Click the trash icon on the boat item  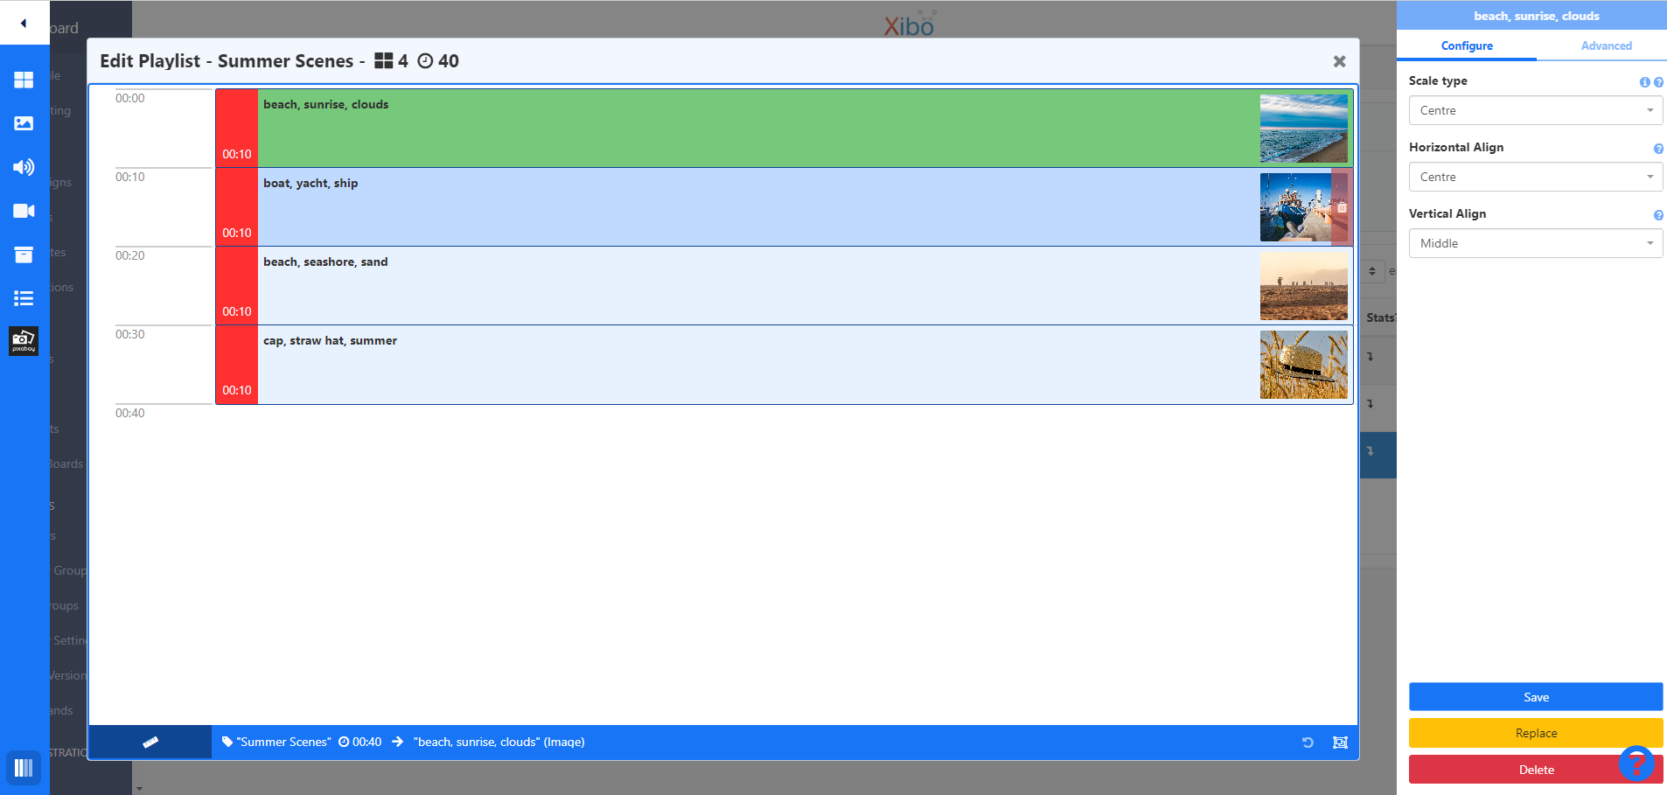1342,207
